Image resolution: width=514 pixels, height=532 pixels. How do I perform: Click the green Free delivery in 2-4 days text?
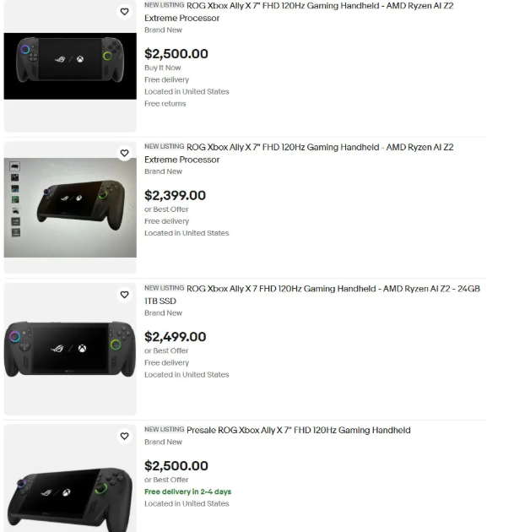click(x=187, y=491)
